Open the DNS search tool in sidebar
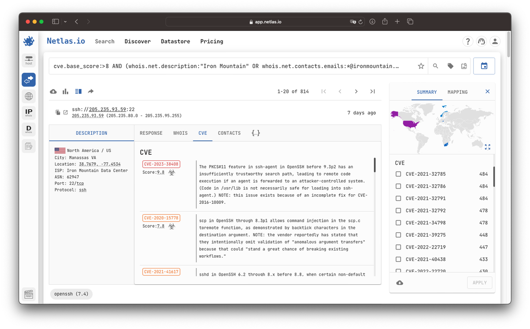The image size is (530, 329). click(x=29, y=96)
